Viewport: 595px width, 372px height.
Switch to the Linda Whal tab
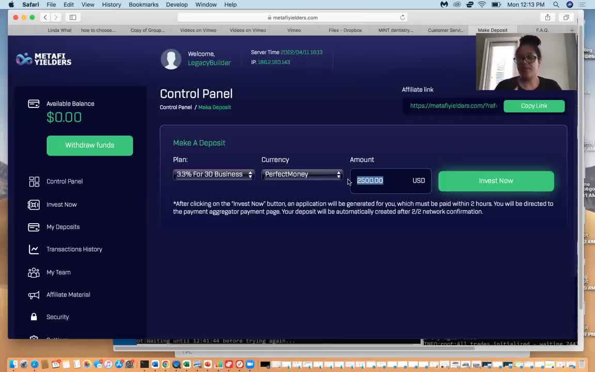[x=59, y=30]
